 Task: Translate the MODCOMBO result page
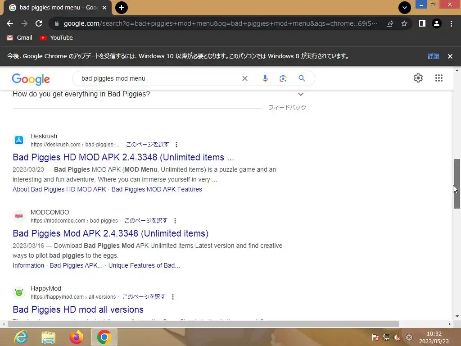pos(146,221)
